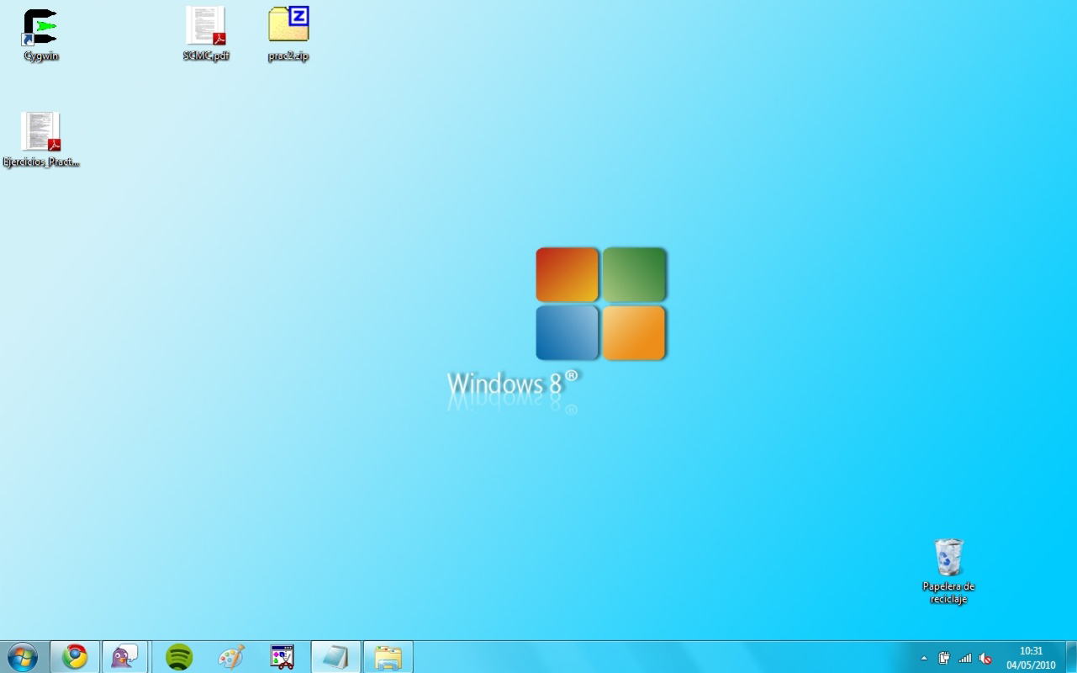The width and height of the screenshot is (1077, 673).
Task: Expand the hidden system tray icons
Action: click(x=923, y=657)
